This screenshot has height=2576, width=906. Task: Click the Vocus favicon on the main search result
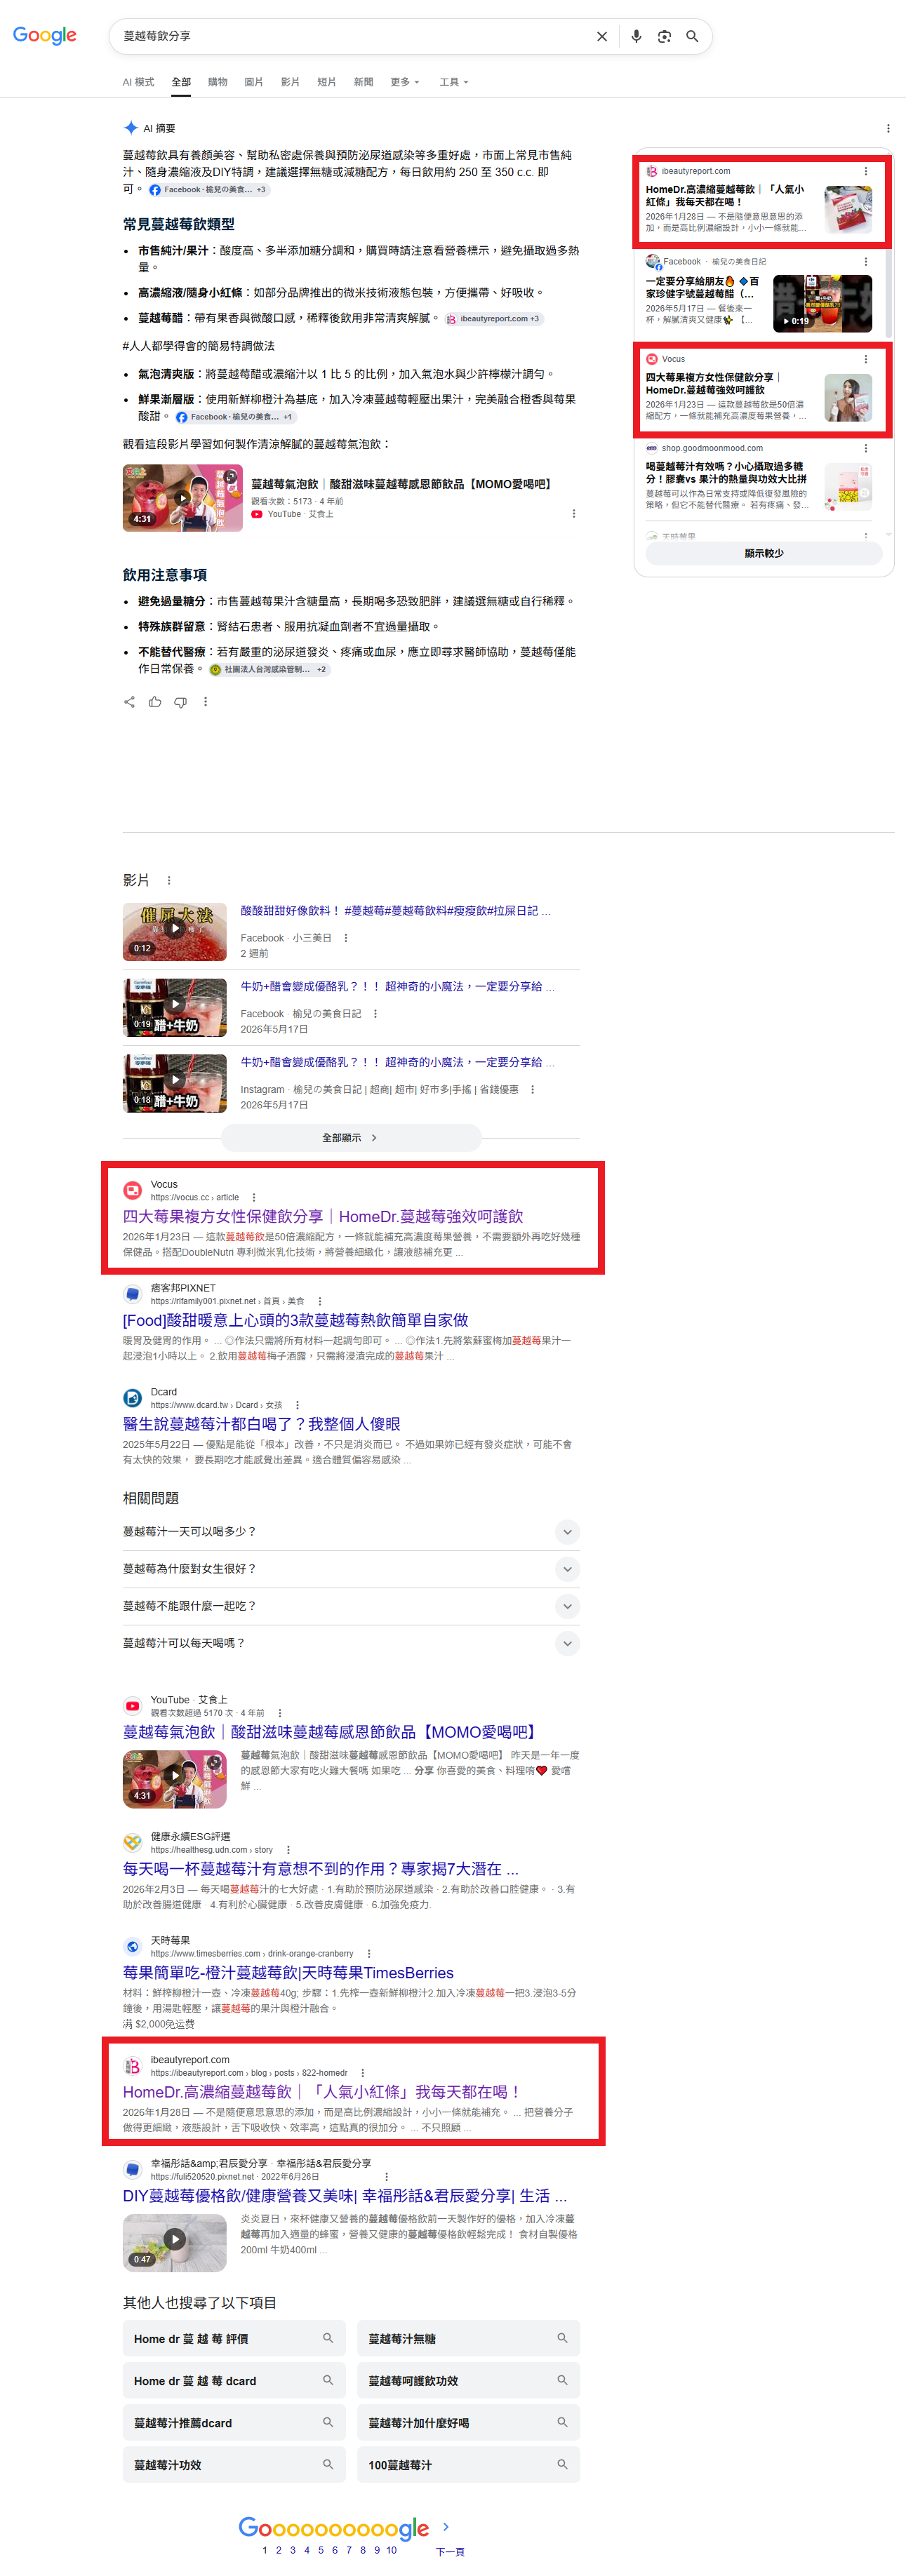pyautogui.click(x=132, y=1190)
